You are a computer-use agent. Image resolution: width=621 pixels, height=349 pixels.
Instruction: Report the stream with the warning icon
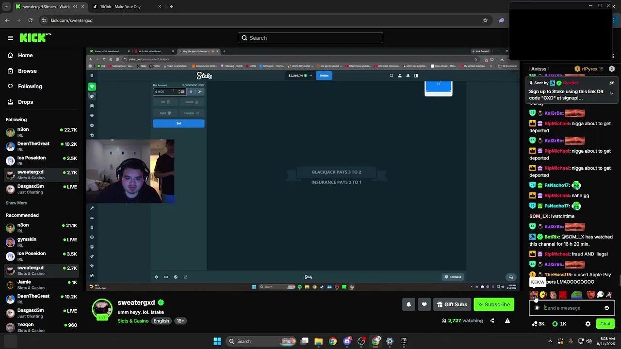tap(507, 320)
